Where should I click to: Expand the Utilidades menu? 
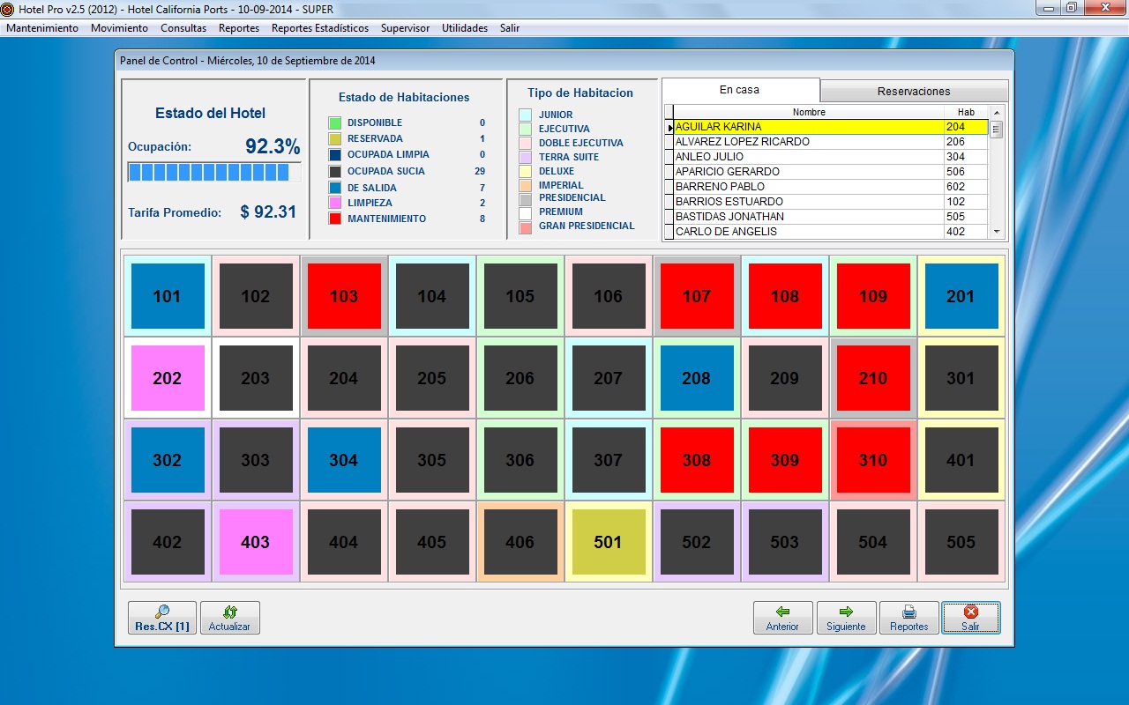tap(464, 28)
